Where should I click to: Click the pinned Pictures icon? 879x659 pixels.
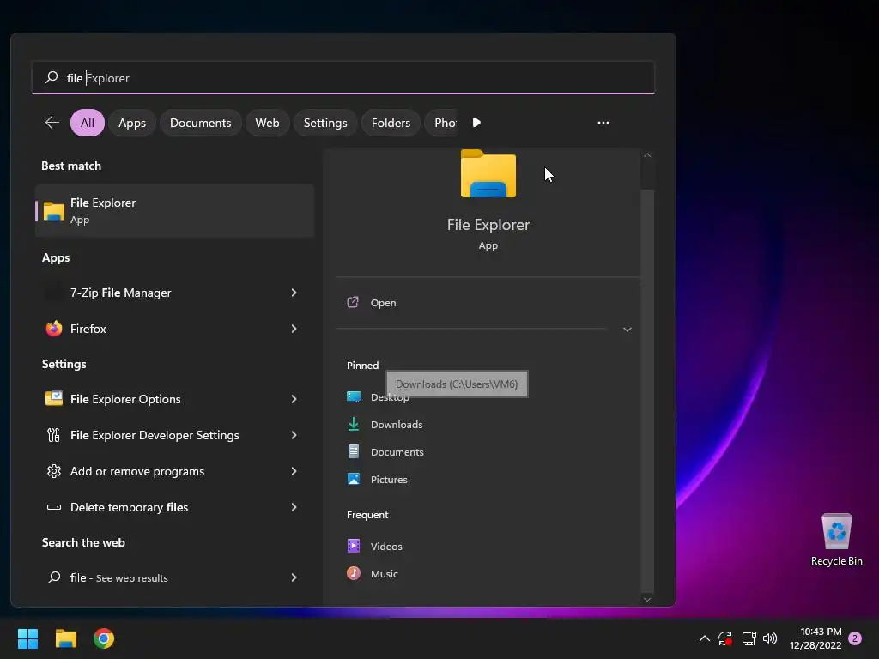(x=354, y=479)
